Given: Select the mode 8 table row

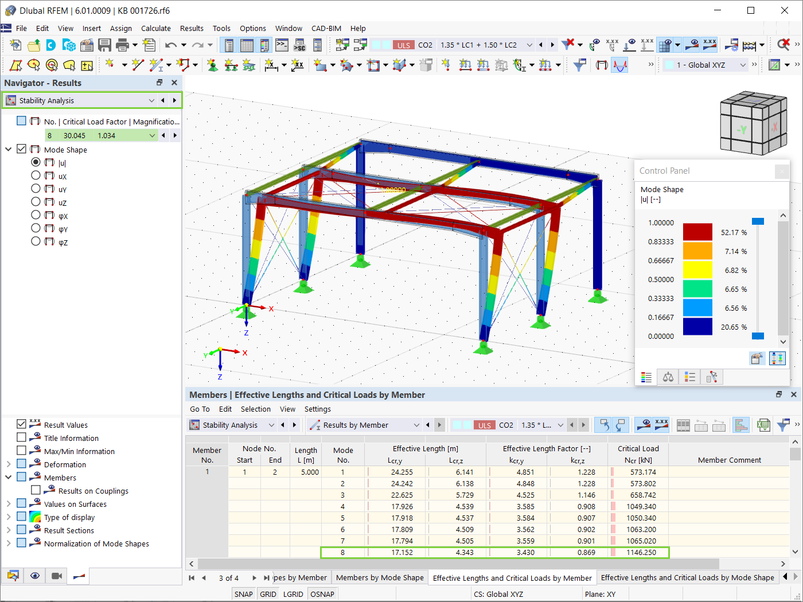Looking at the screenshot, I should point(494,552).
